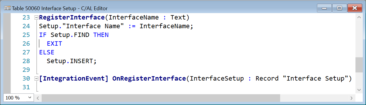The width and height of the screenshot is (366, 105).
Task: Click the horizontal scrollbar right arrow
Action: point(352,98)
